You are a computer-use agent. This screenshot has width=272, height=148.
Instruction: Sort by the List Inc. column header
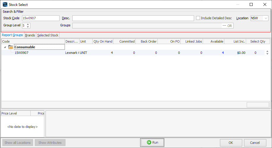click(x=235, y=41)
